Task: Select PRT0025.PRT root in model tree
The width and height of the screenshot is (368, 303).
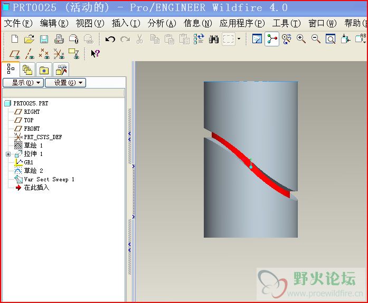Action: [x=31, y=103]
